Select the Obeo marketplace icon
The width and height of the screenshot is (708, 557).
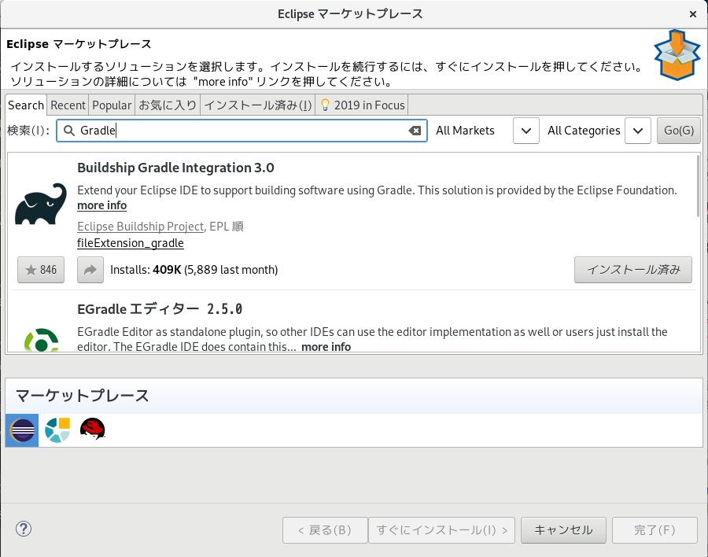[57, 430]
